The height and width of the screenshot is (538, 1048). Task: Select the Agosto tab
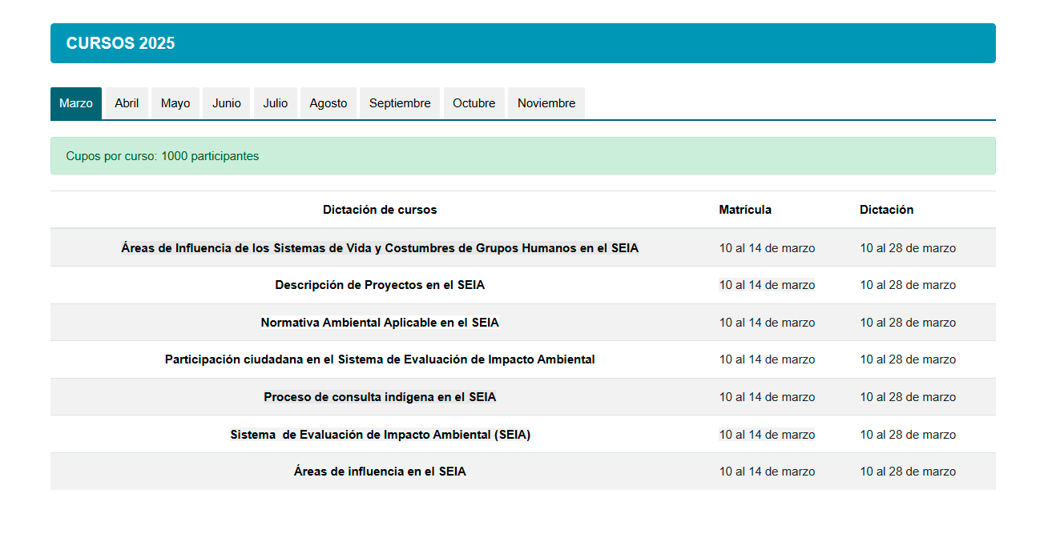[x=329, y=103]
